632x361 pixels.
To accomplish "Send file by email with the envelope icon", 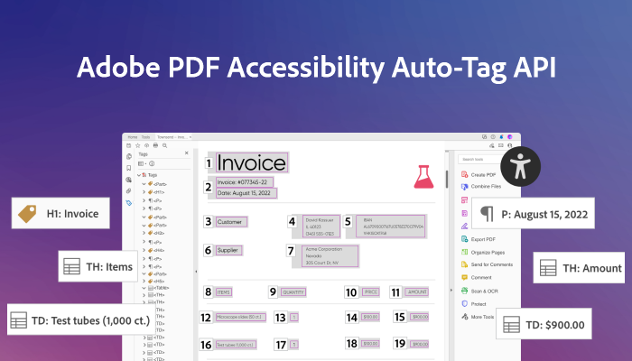I will [x=501, y=145].
